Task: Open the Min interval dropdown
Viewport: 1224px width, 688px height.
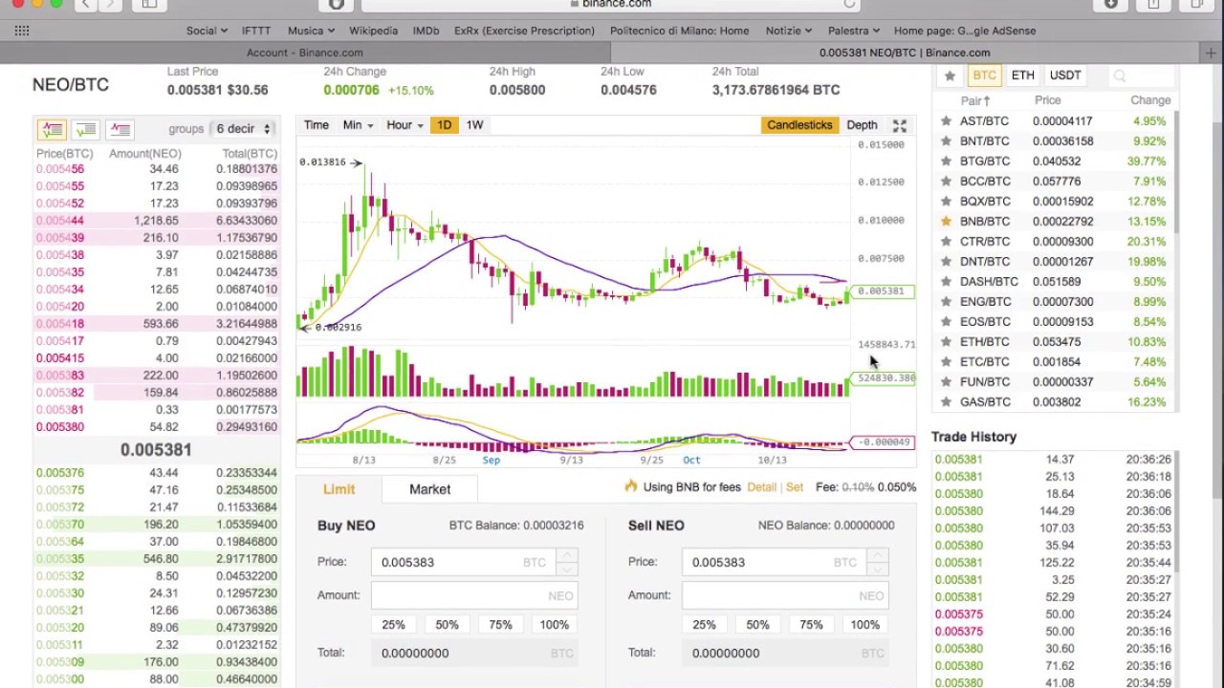Action: pyautogui.click(x=358, y=125)
